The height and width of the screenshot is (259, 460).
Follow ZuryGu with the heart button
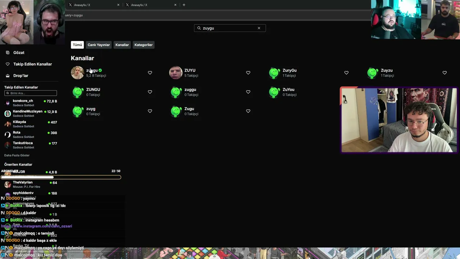[x=346, y=73]
